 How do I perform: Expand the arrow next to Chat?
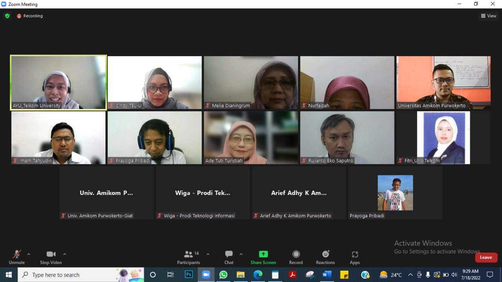[x=241, y=254]
